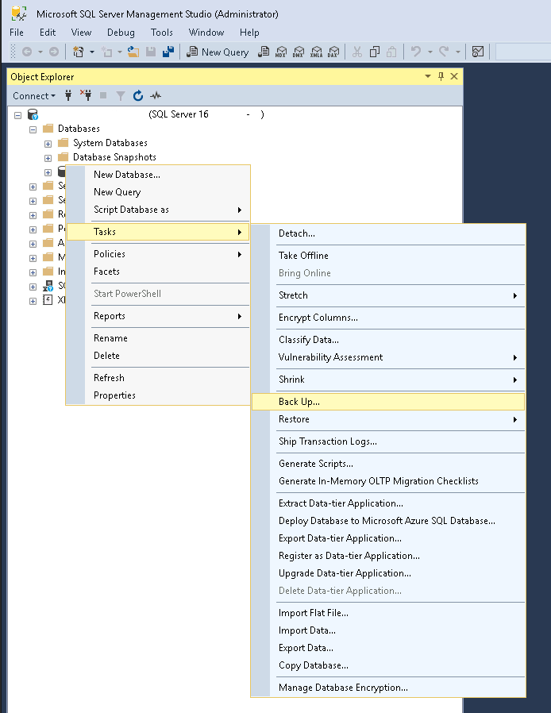551x713 pixels.
Task: Click the rightmost toolbar icon beside Redo
Action: [478, 52]
